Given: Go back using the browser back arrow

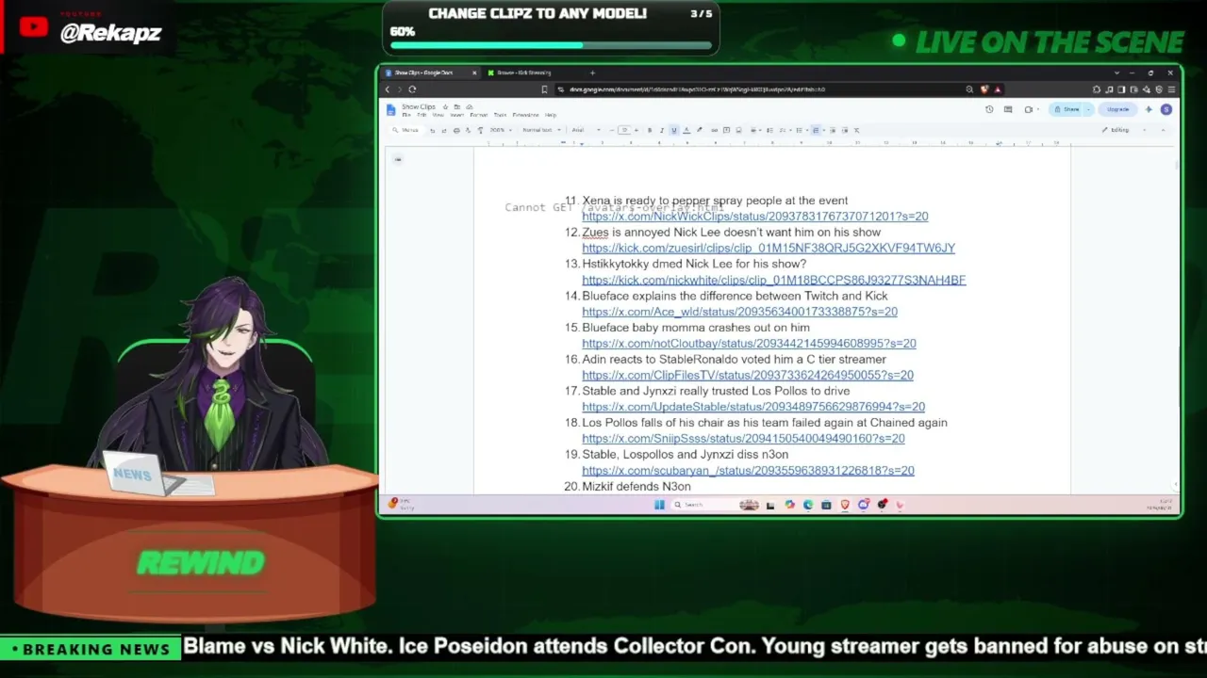Looking at the screenshot, I should click(387, 89).
